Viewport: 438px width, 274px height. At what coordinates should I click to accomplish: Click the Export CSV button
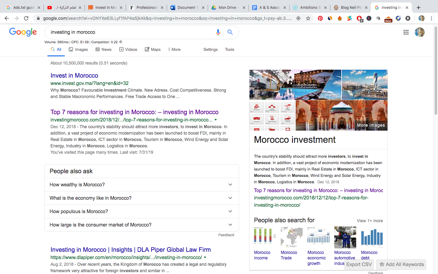359,265
